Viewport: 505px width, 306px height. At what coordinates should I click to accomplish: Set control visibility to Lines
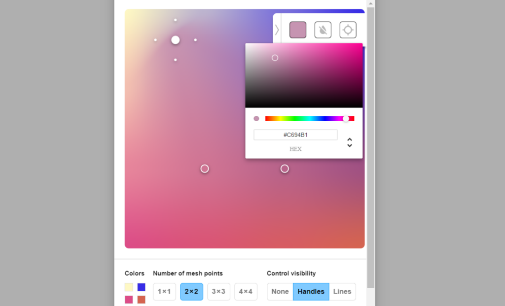342,292
